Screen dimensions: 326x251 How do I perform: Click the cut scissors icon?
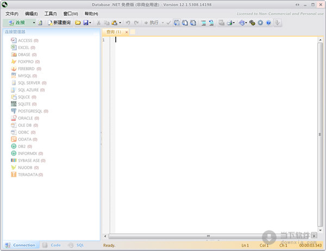(99, 23)
